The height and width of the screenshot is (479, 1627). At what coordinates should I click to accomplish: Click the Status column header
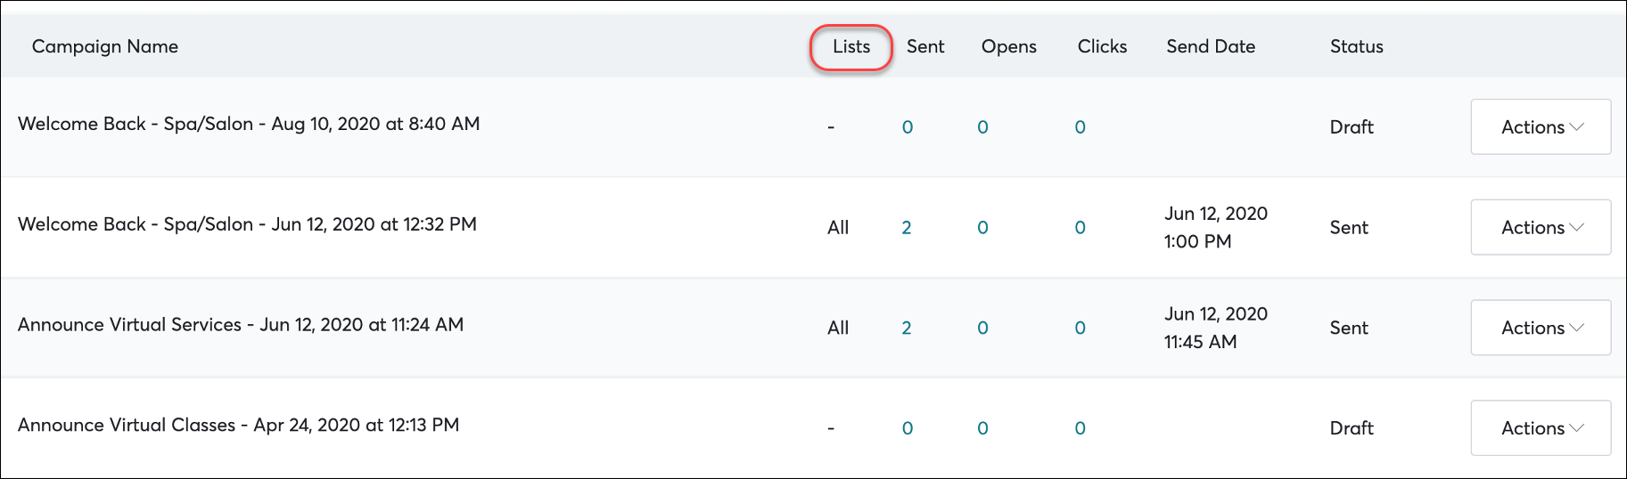pyautogui.click(x=1357, y=46)
